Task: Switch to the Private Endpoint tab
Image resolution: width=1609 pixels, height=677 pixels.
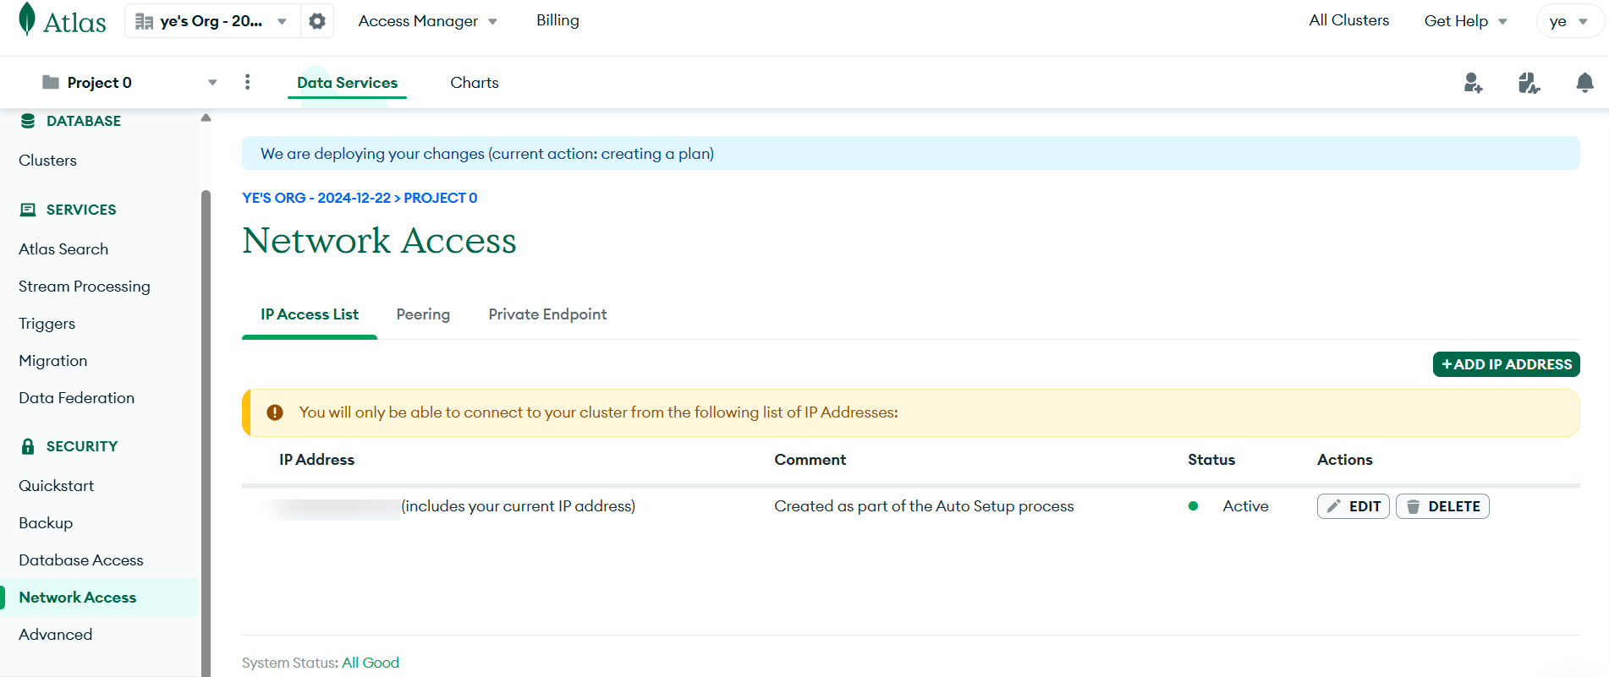Action: 547,314
